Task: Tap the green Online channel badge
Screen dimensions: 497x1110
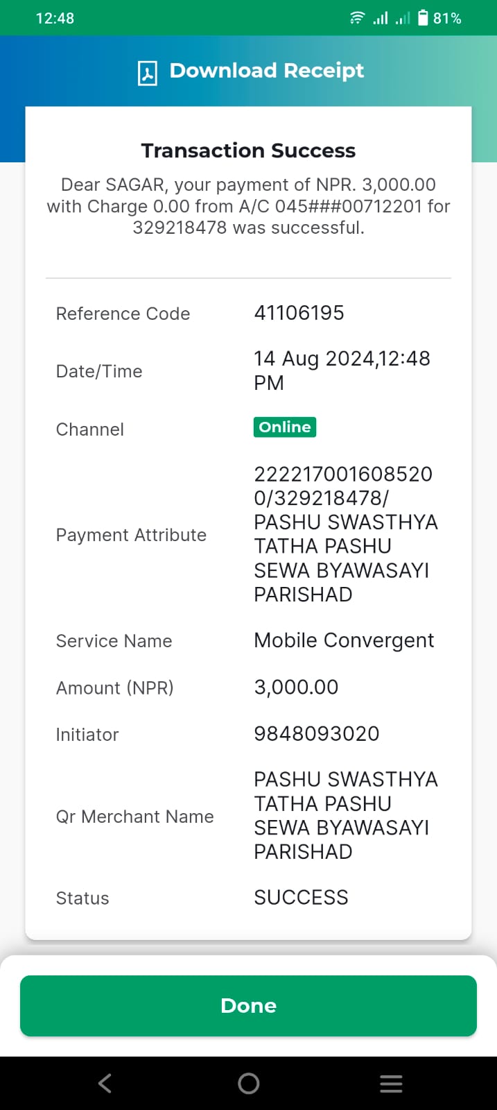Action: [x=285, y=427]
